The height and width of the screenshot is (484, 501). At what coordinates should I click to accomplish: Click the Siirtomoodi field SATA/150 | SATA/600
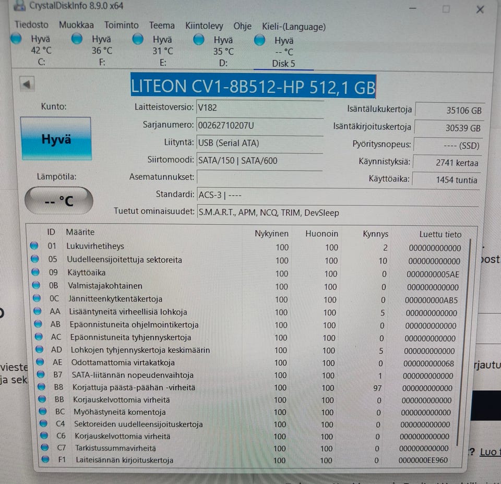click(260, 161)
